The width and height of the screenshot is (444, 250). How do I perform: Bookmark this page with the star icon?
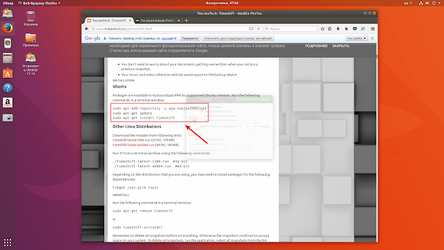click(x=323, y=28)
